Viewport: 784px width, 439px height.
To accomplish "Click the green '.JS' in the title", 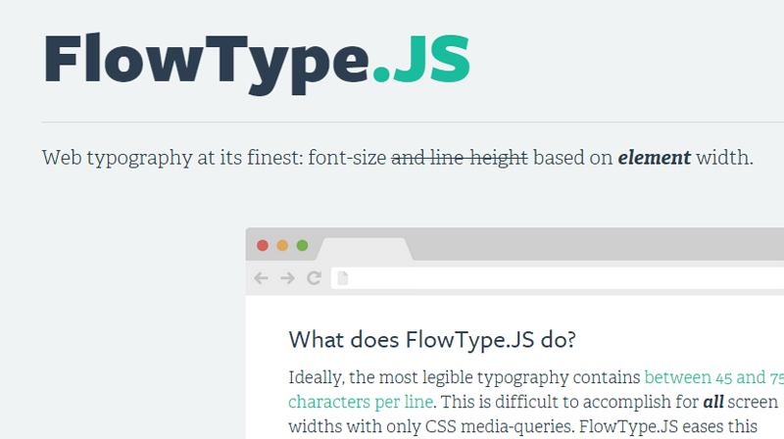I will [x=421, y=61].
